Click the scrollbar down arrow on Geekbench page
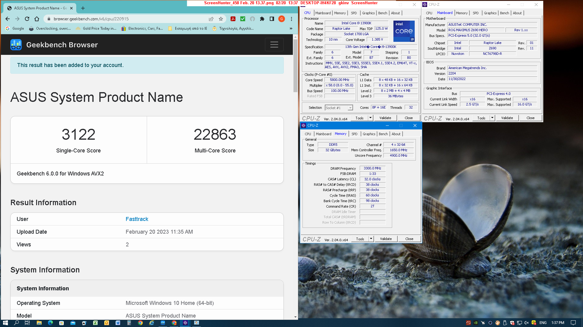This screenshot has width=583, height=327. (295, 317)
